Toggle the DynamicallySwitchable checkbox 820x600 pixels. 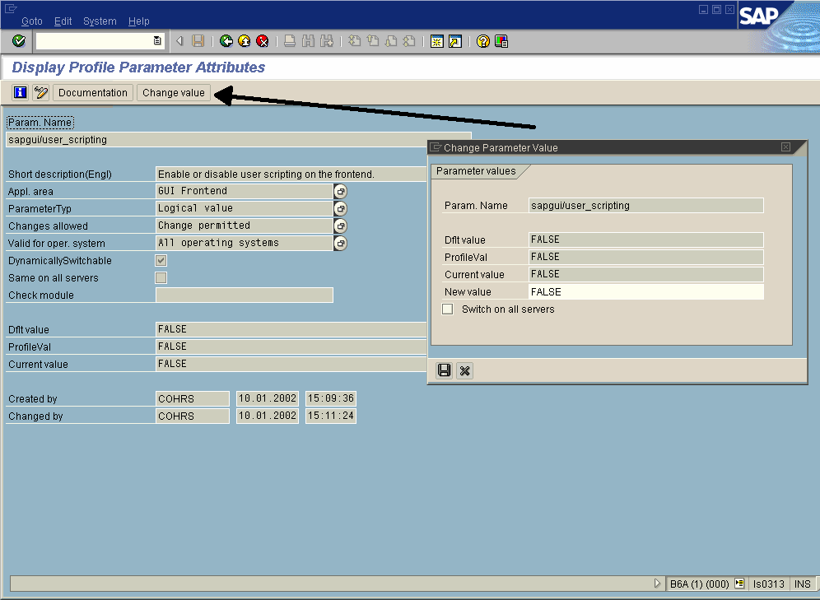click(x=161, y=261)
